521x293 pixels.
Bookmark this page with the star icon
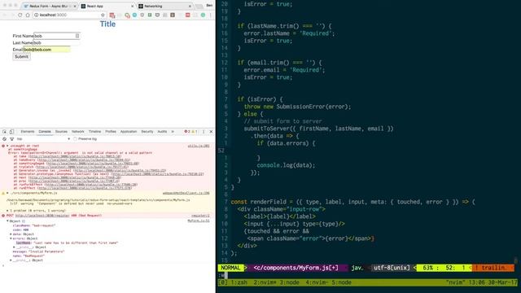tap(103, 15)
